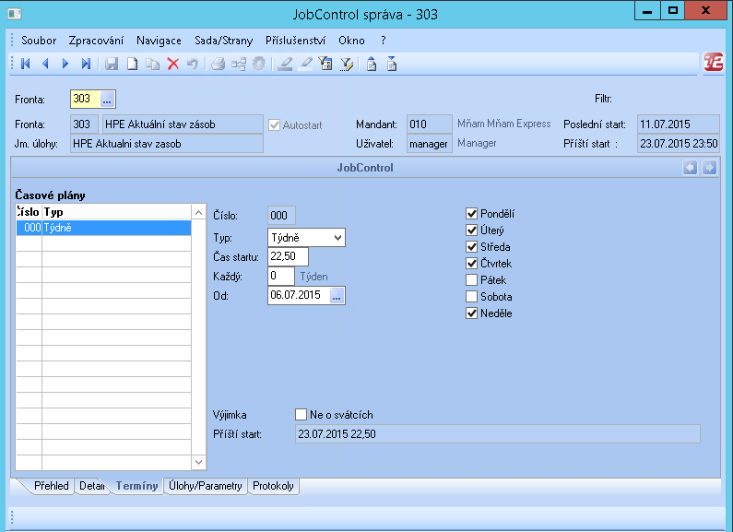The height and width of the screenshot is (532, 733).
Task: Click the Uživatel field manager
Action: click(429, 144)
